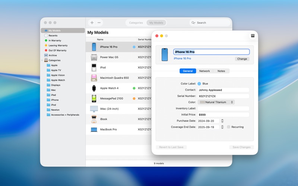The width and height of the screenshot is (298, 186).
Task: Open the Natural Titanium color dropdown
Action: coord(216,102)
